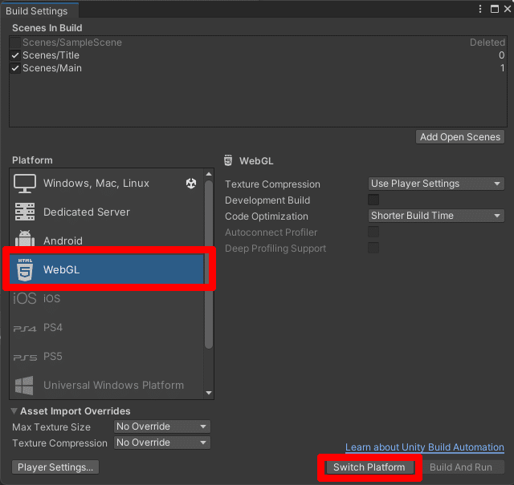
Task: Select the Android platform row
Action: (x=107, y=239)
